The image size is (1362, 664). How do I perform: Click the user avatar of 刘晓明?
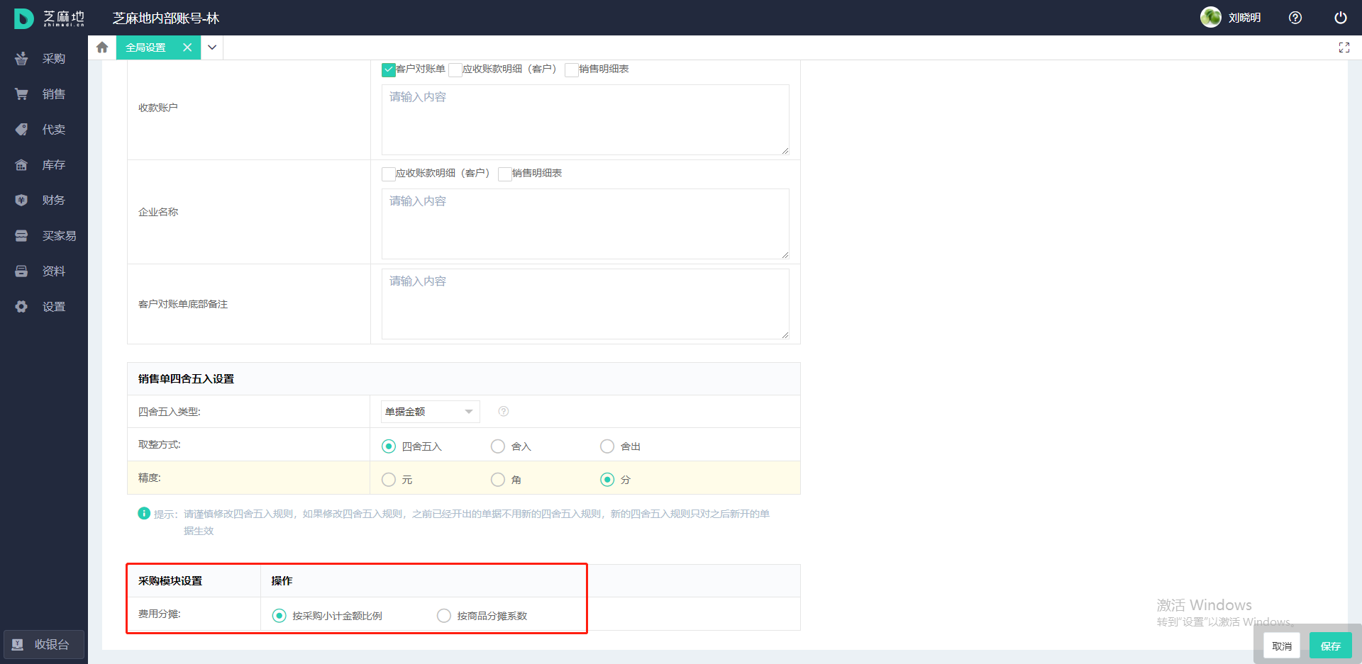1211,17
